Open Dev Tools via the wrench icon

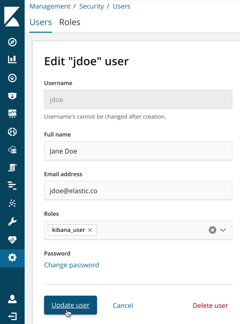12,222
